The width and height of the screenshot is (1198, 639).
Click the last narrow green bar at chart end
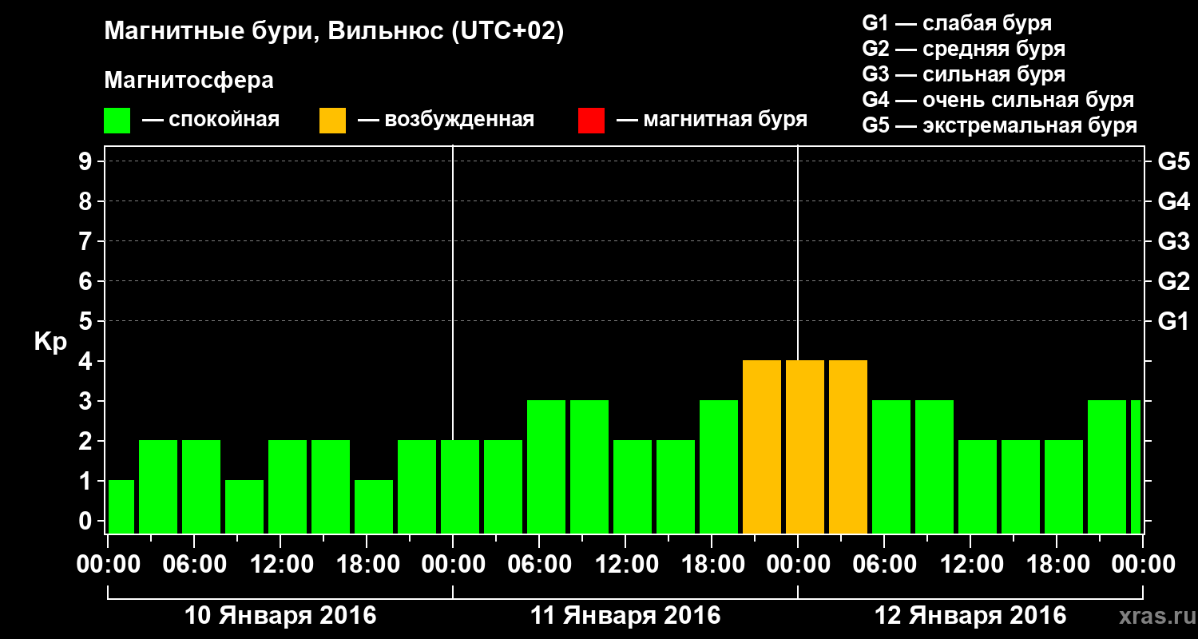click(x=1136, y=466)
